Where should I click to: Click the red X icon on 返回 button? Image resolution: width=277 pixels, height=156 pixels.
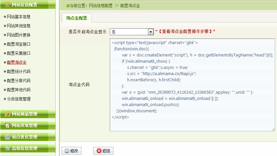click(99, 151)
